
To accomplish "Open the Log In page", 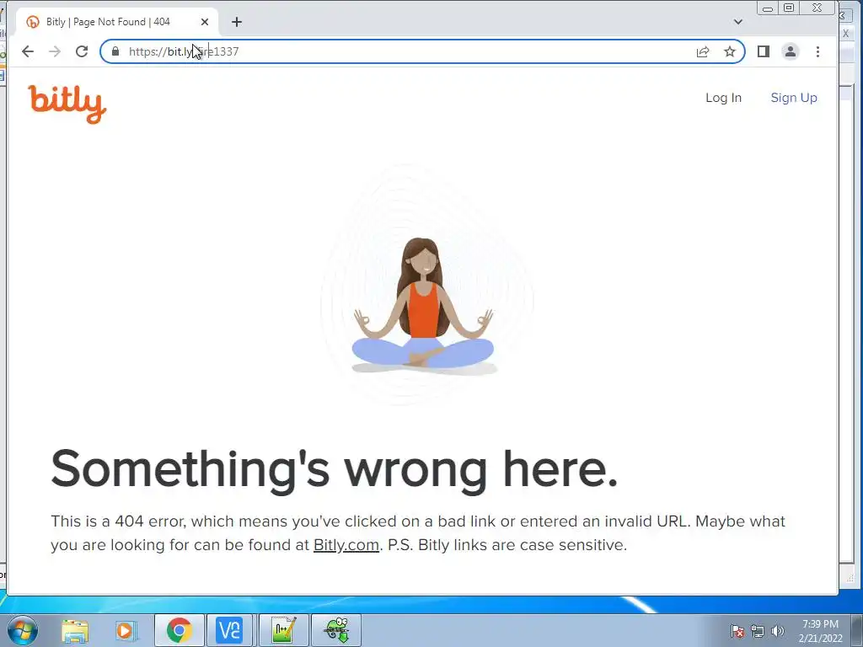I will 723,98.
